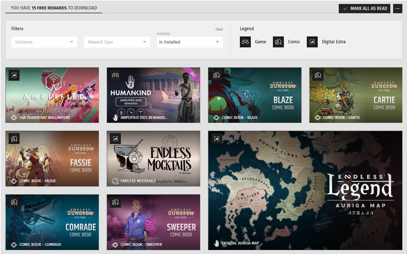Image resolution: width=407 pixels, height=254 pixels.
Task: Open the Endless Legend Auriga Map artwork
Action: pos(305,190)
